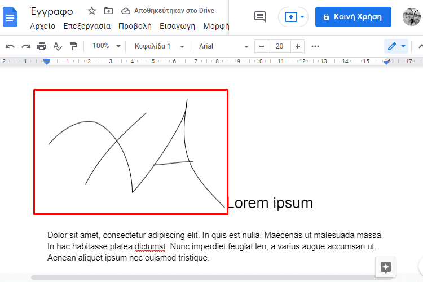
Task: Increase font size with plus button
Action: 298,46
